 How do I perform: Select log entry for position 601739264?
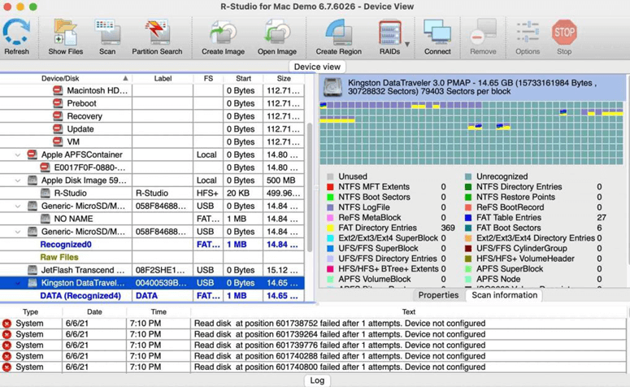pyautogui.click(x=314, y=334)
